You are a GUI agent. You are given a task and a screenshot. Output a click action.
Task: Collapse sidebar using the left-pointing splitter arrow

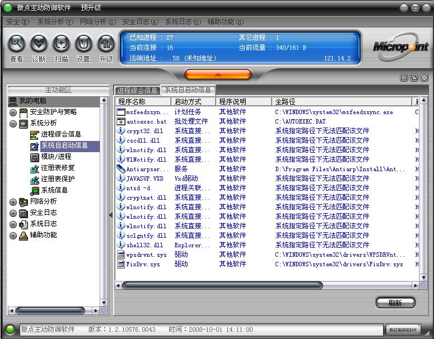coord(111,215)
